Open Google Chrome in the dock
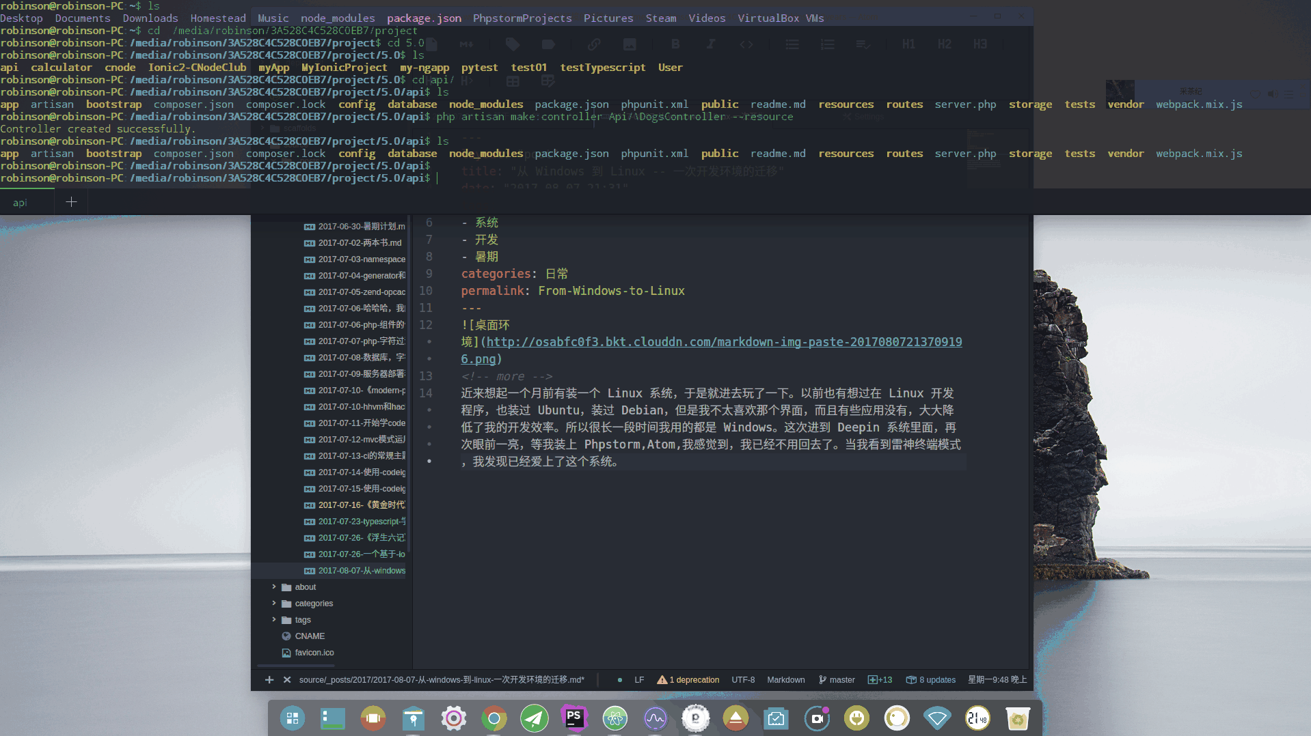The width and height of the screenshot is (1311, 736). [494, 718]
